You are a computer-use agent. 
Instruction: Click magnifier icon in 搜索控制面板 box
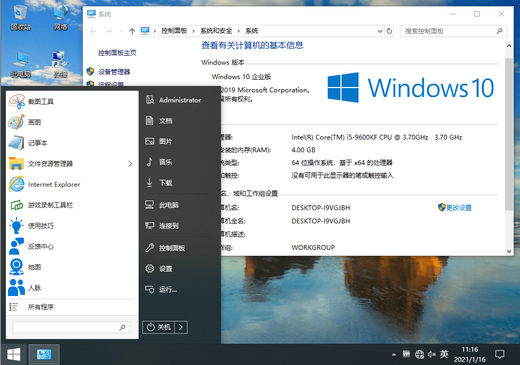pos(499,31)
